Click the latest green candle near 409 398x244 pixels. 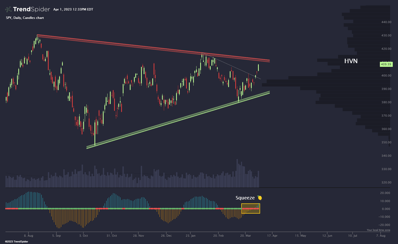(x=258, y=68)
